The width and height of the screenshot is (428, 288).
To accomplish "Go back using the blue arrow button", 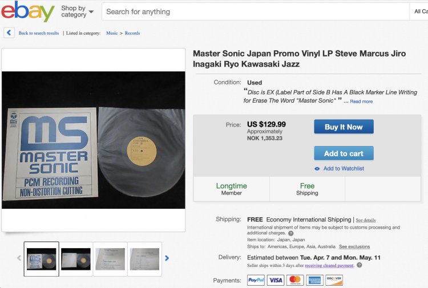I will (9, 33).
